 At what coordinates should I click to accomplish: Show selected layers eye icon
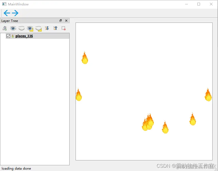(30, 28)
